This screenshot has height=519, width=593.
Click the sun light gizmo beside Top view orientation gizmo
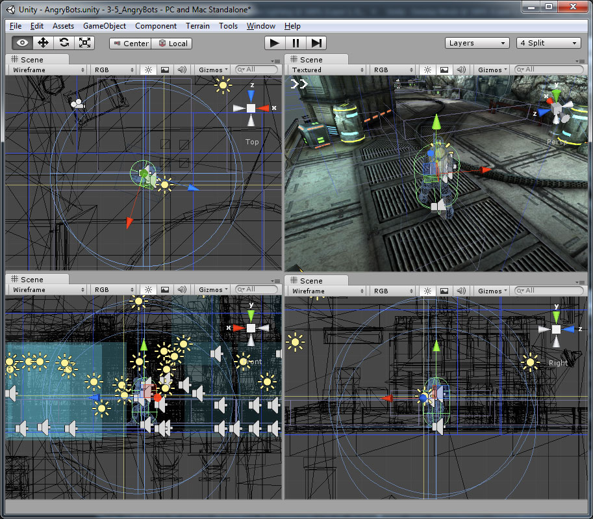pos(223,85)
